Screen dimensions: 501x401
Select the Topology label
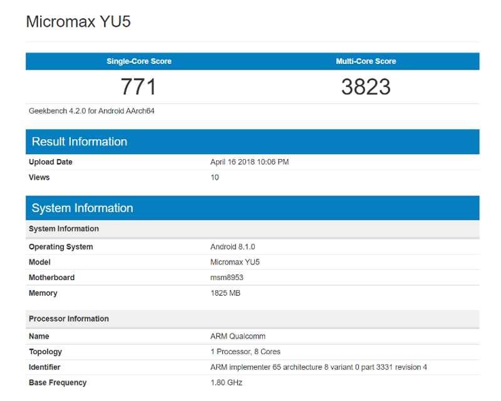(x=45, y=352)
